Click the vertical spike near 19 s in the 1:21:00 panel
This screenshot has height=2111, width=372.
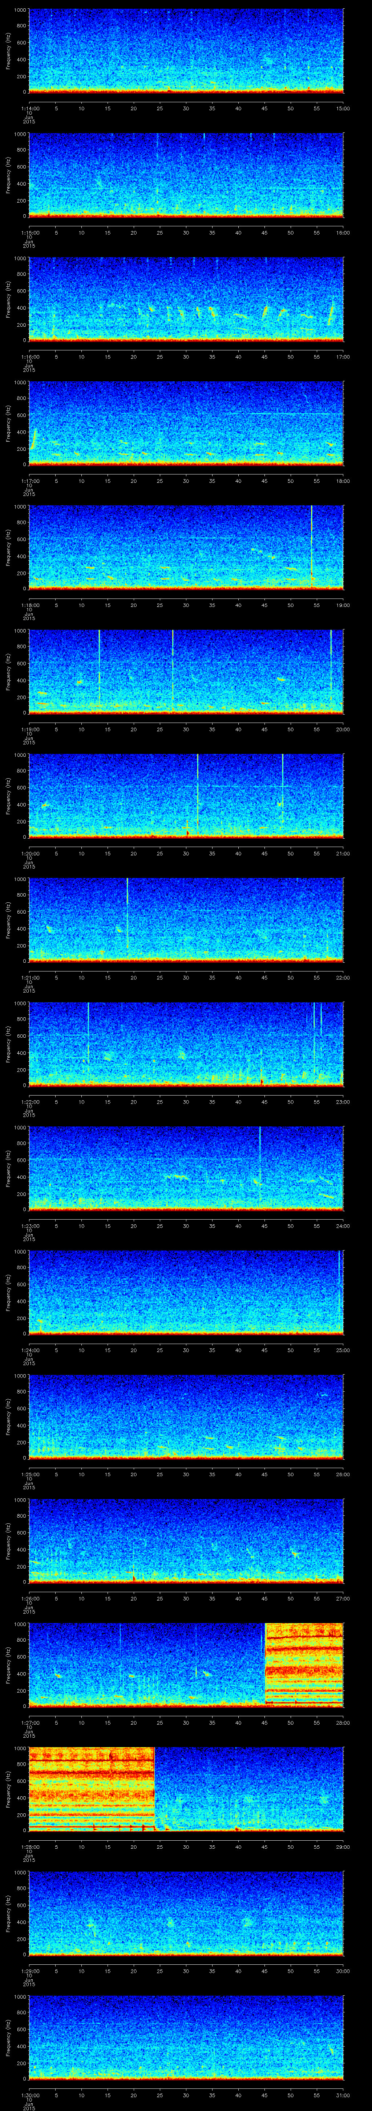point(128,914)
